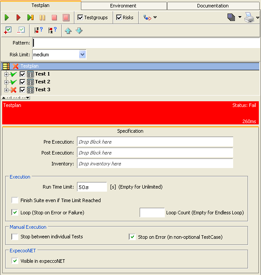Click the printer icon

[x=249, y=17]
